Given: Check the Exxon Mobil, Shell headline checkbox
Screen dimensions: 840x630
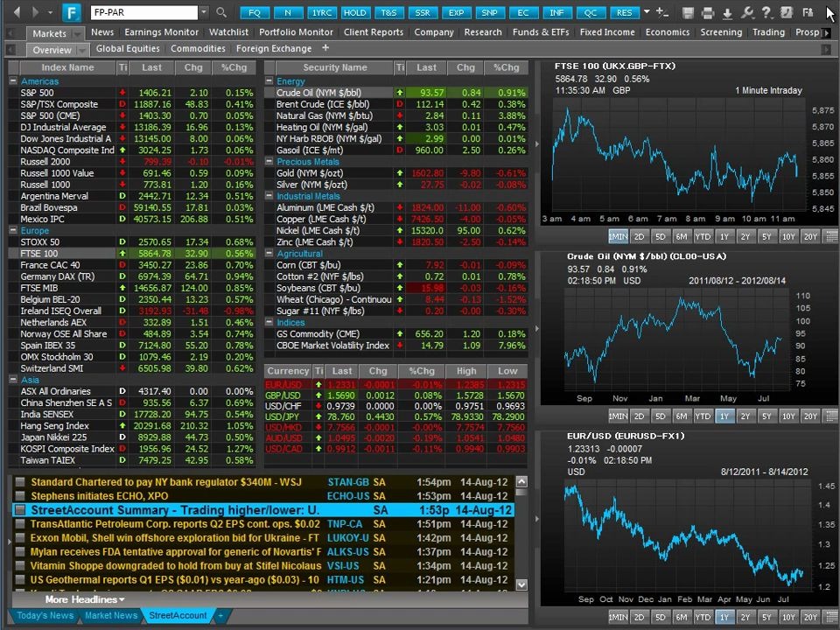Looking at the screenshot, I should [x=20, y=537].
